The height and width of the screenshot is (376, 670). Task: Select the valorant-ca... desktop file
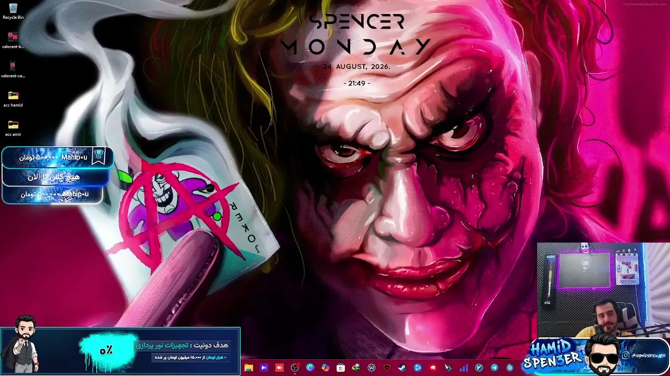[13, 69]
